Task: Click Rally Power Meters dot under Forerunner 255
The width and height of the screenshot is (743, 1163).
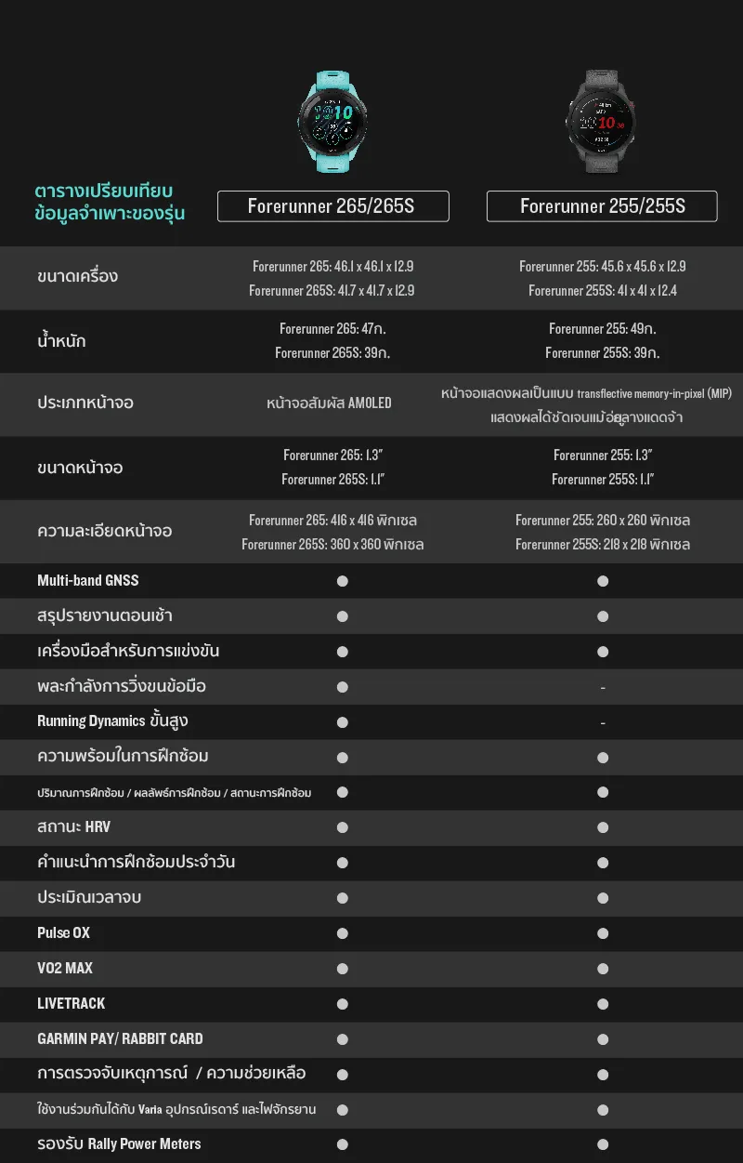Action: coord(603,1144)
